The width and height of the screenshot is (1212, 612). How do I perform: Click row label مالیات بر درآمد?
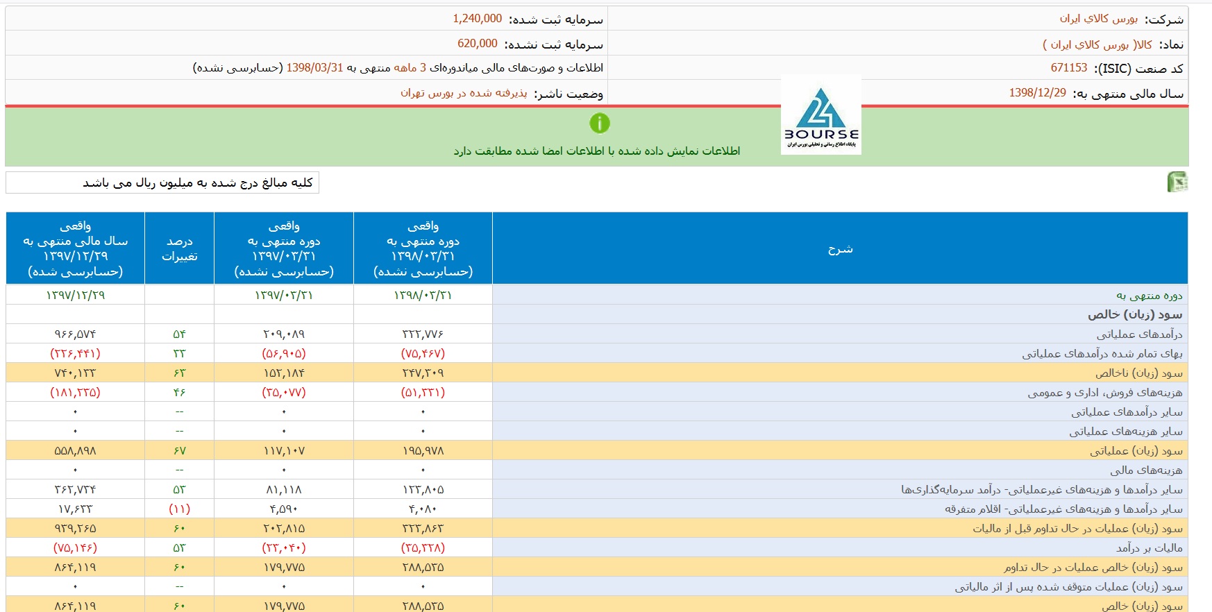click(1149, 548)
